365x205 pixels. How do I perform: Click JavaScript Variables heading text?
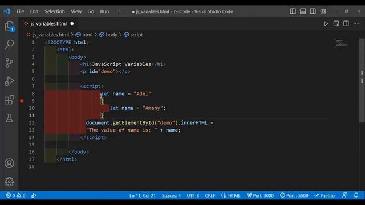pyautogui.click(x=121, y=64)
